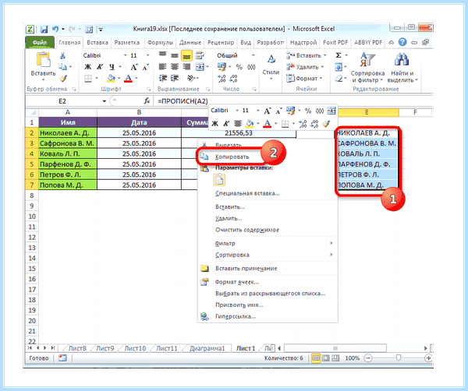
Task: Toggle Bold (Ж) in ribbon
Action: (87, 67)
